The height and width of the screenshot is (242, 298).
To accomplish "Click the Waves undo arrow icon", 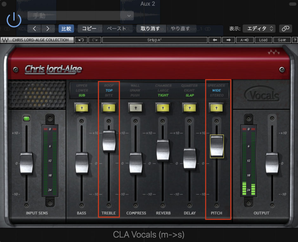I will (x=81, y=40).
